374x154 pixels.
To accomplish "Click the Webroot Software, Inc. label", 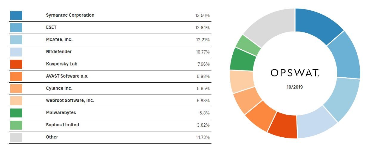I will click(70, 100).
